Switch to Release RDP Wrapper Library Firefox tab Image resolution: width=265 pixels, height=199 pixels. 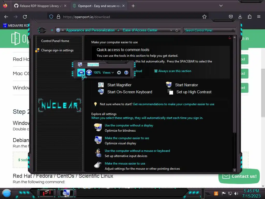(x=40, y=6)
